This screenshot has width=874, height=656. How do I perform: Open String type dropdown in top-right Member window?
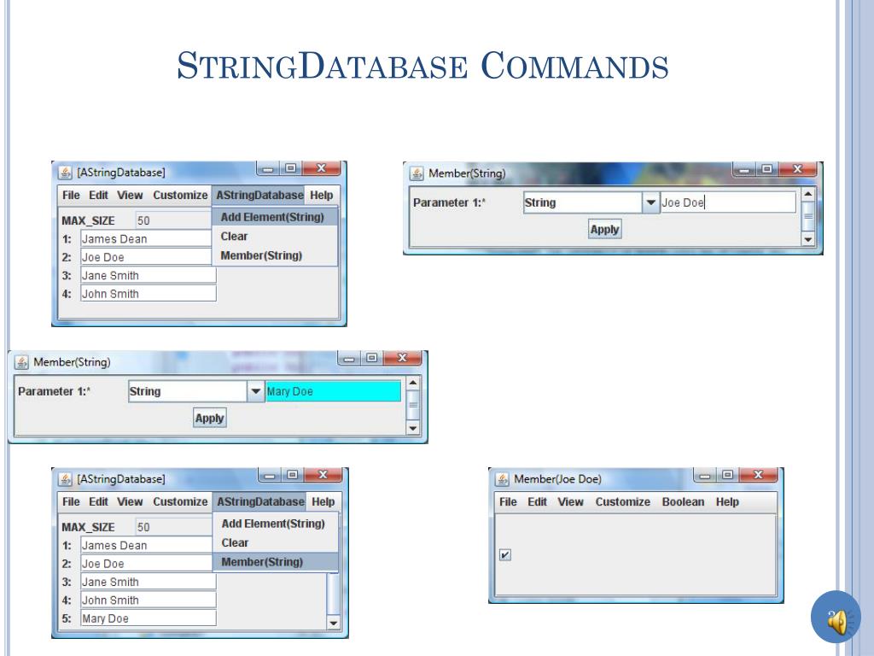point(650,202)
